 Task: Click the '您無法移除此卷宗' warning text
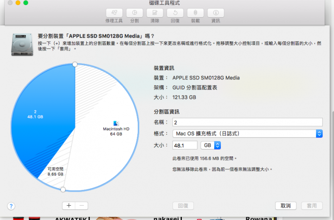222,169
